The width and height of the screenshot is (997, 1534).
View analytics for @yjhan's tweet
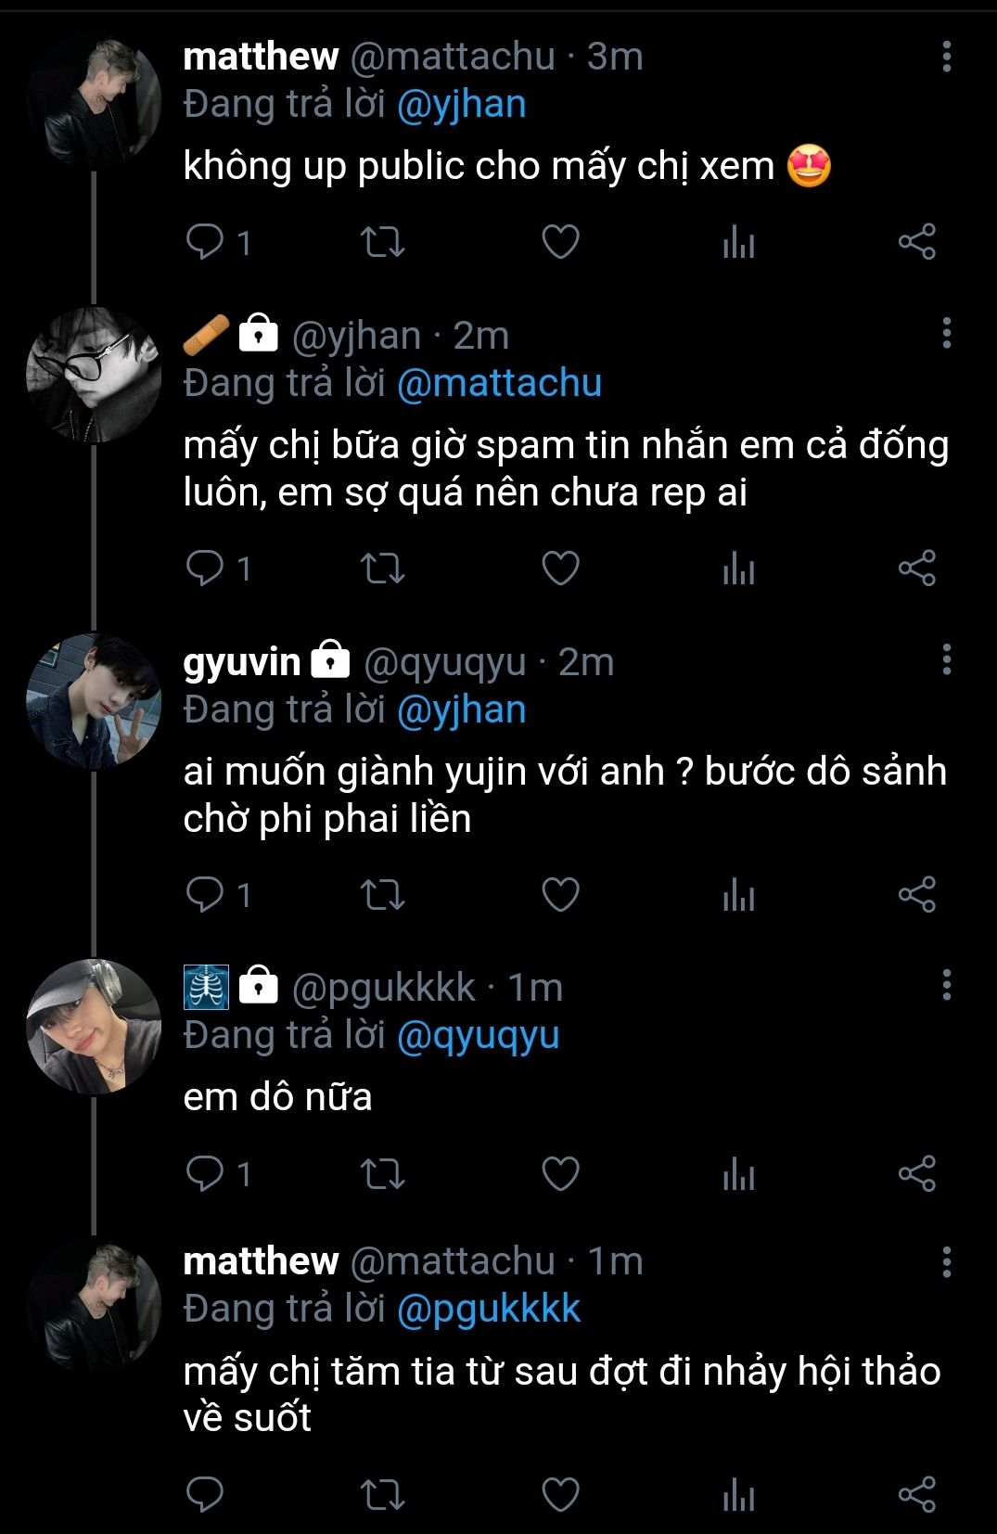pyautogui.click(x=738, y=569)
